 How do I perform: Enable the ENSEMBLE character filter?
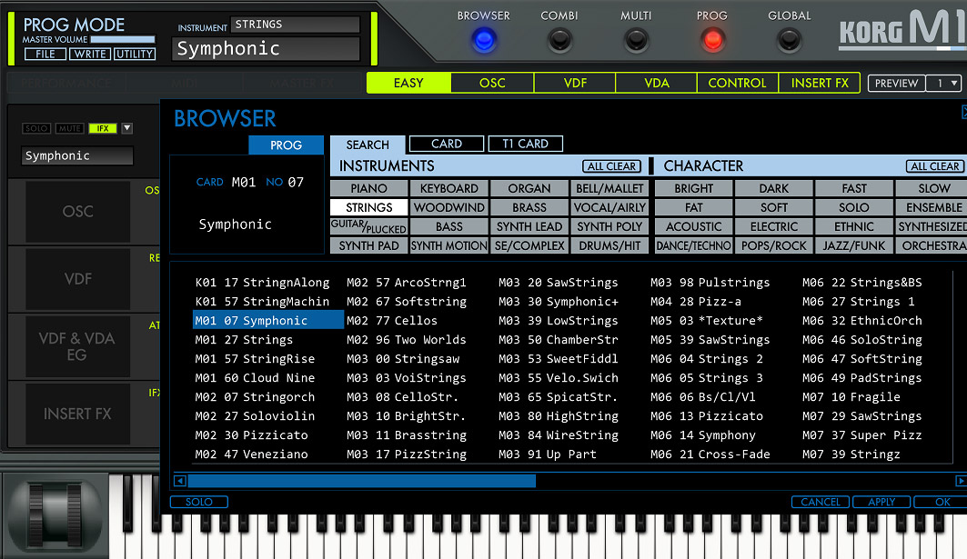click(x=932, y=208)
